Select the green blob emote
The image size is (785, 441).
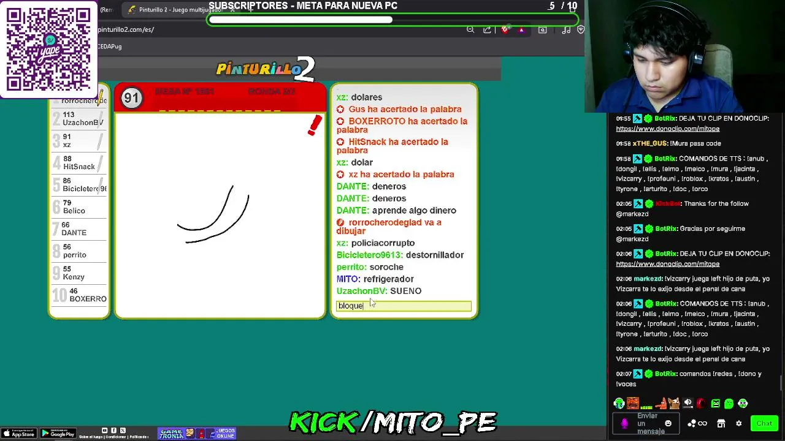[729, 403]
